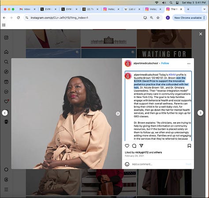Open a new browser tab with plus

pyautogui.click(x=188, y=9)
